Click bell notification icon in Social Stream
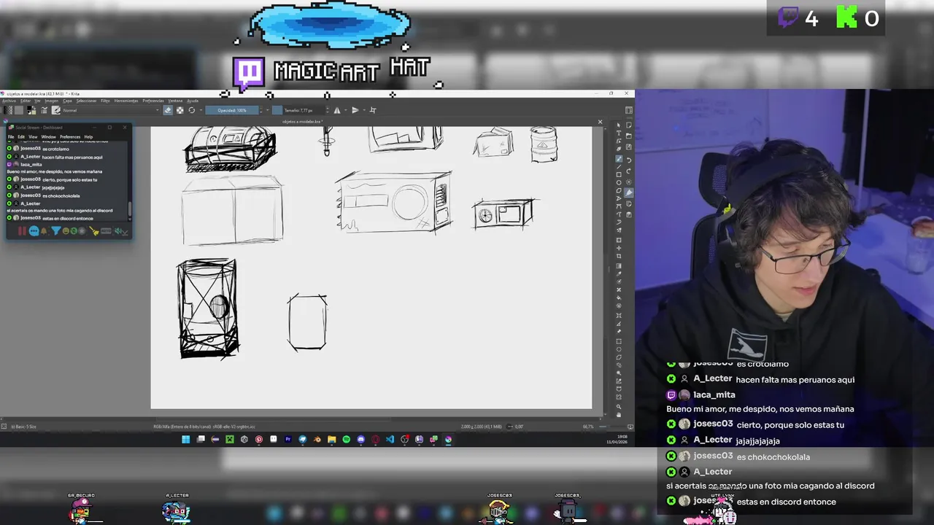 tap(44, 230)
